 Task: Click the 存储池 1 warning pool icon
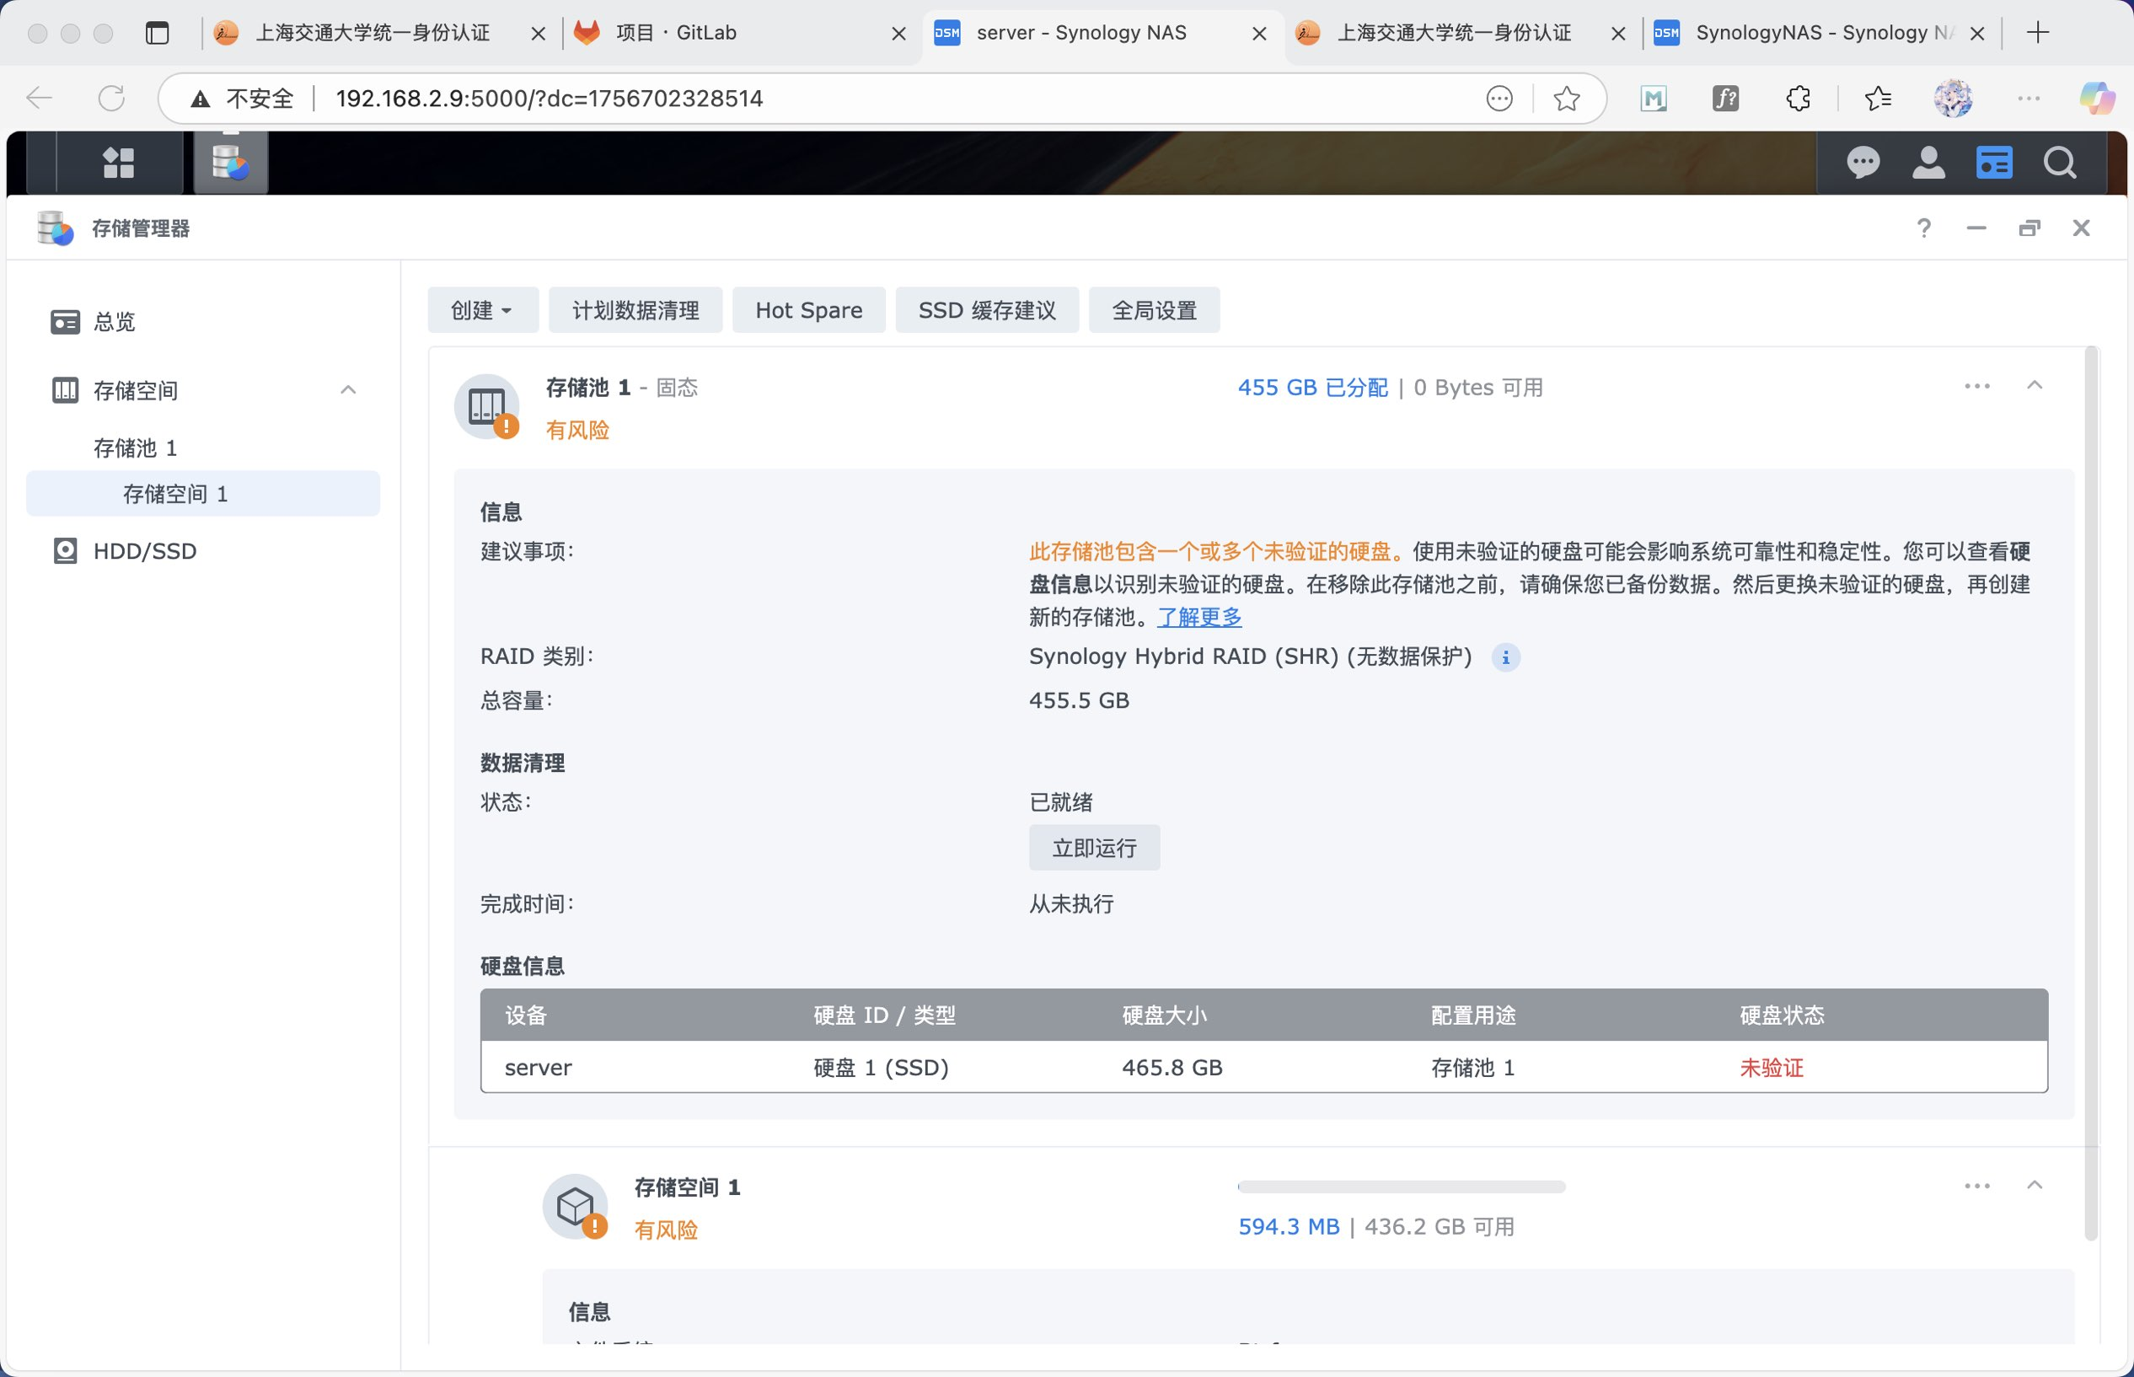coord(487,407)
